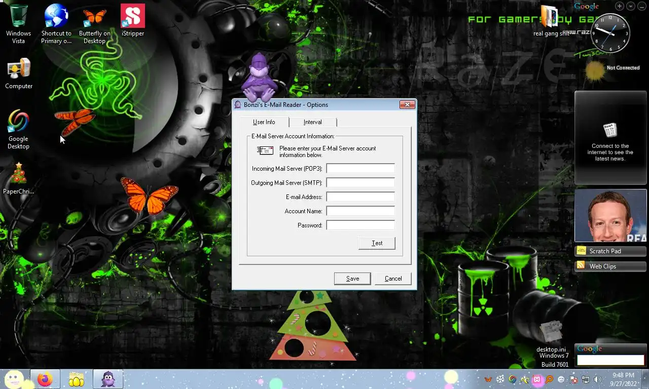Screen dimensions: 649x389
Task: Open the yellow folder taskbar icon
Action: pos(77,379)
